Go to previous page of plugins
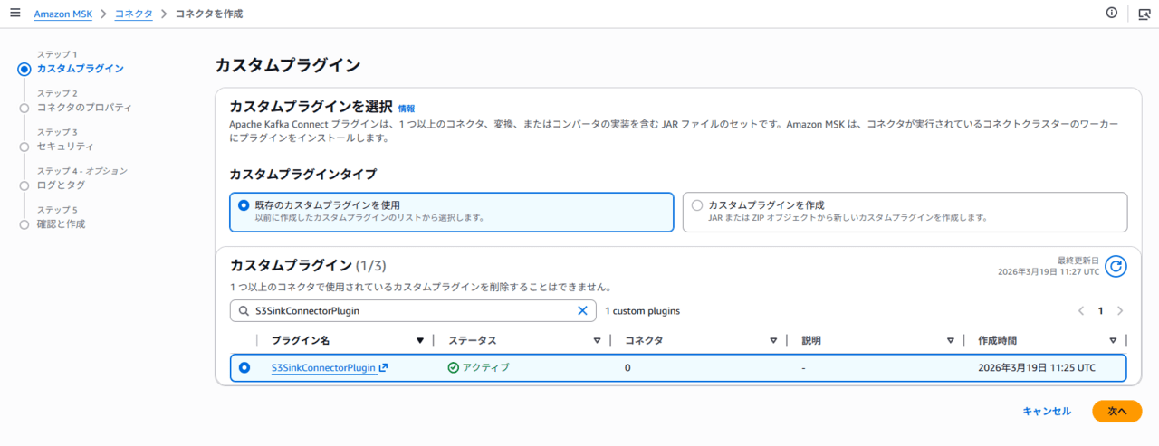1159x446 pixels. (x=1081, y=310)
